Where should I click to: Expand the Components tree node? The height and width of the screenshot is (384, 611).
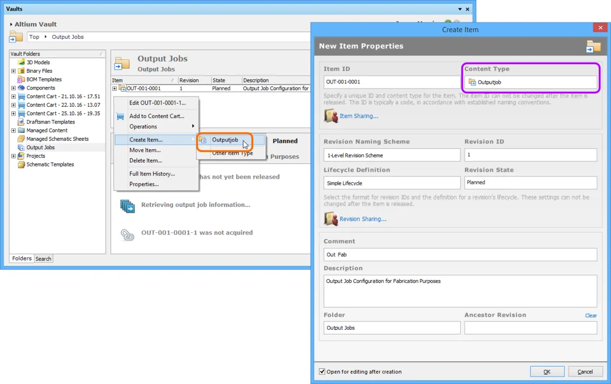tap(13, 88)
